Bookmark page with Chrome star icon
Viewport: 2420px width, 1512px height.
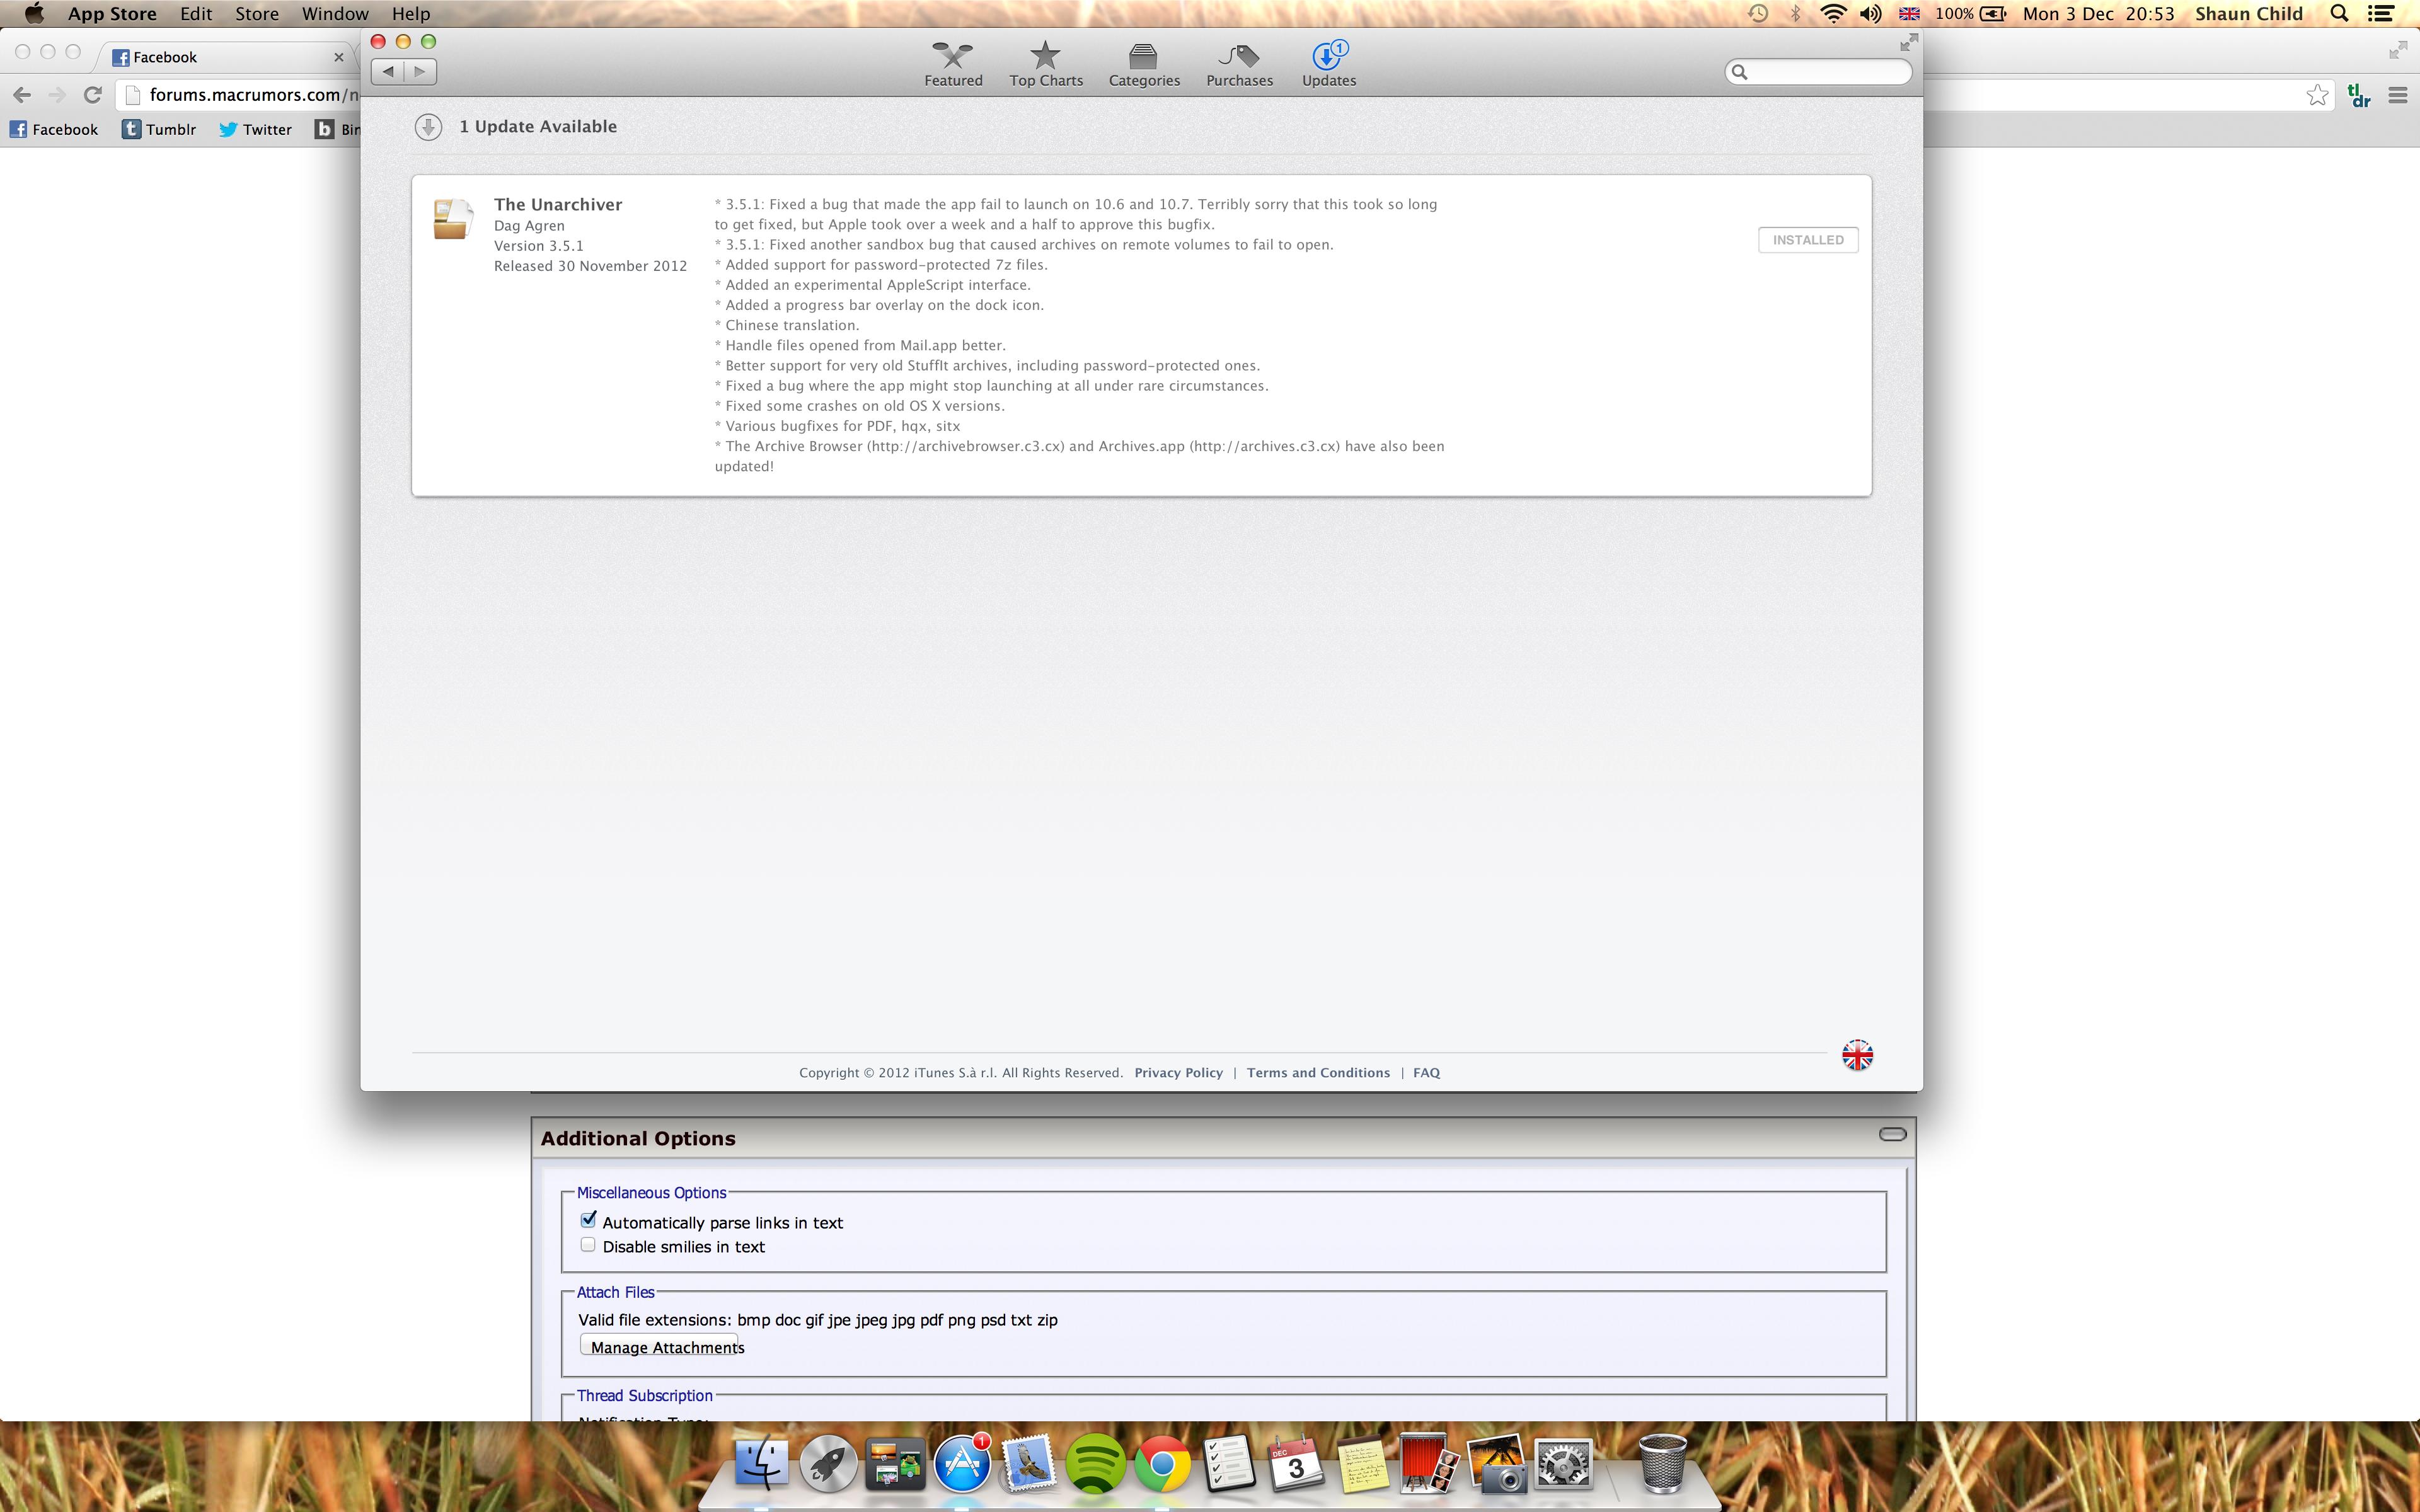tap(2317, 95)
